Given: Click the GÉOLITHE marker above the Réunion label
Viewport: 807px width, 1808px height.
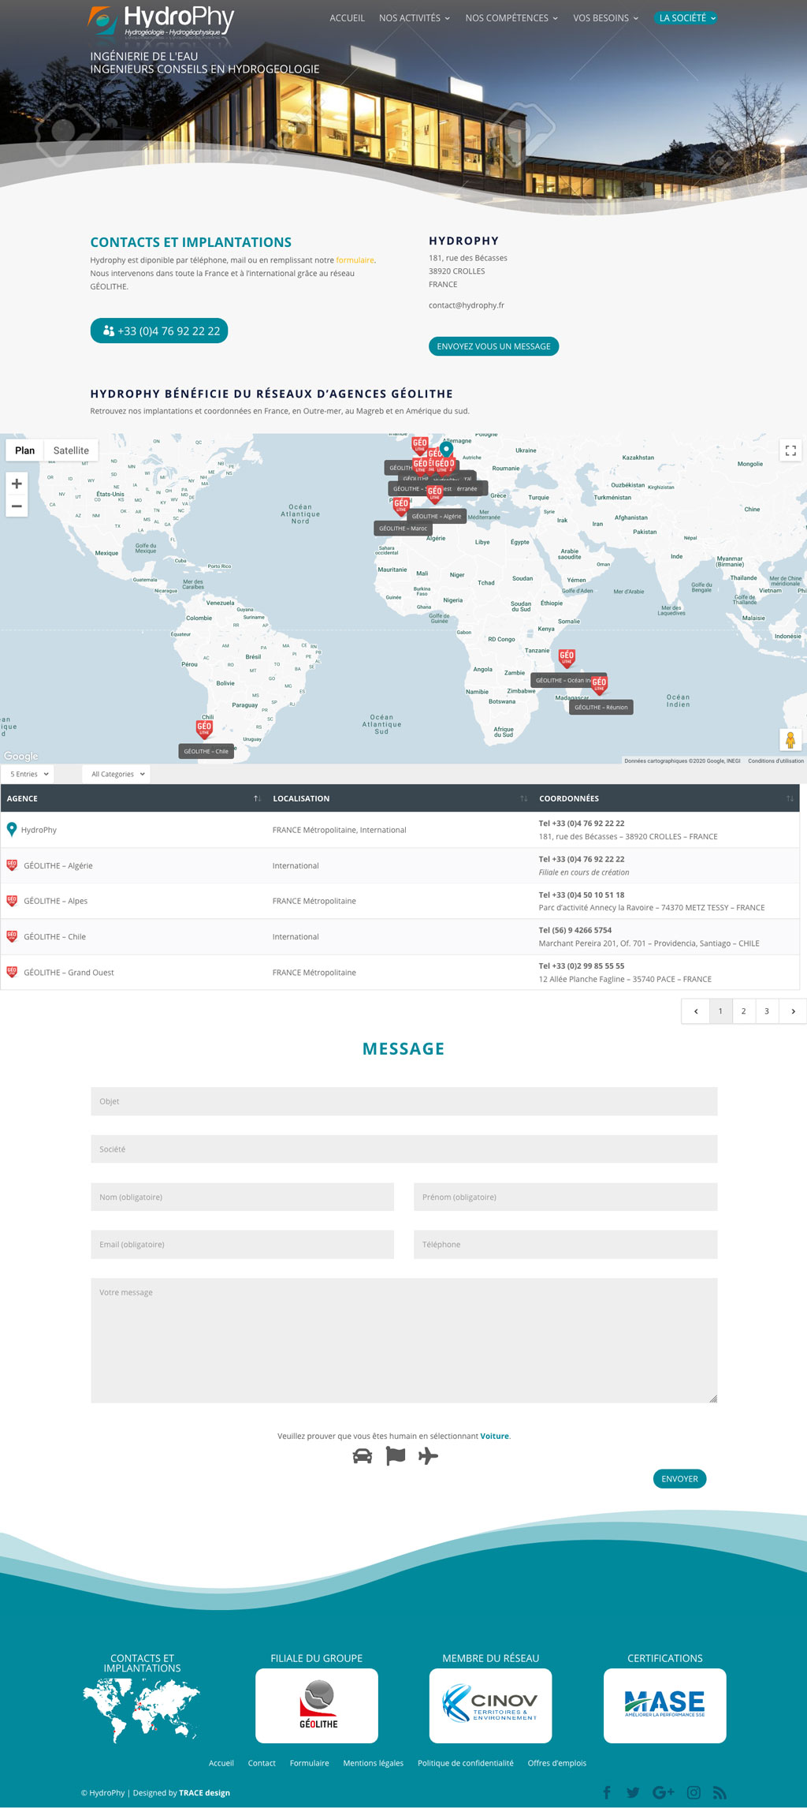Looking at the screenshot, I should pyautogui.click(x=599, y=684).
